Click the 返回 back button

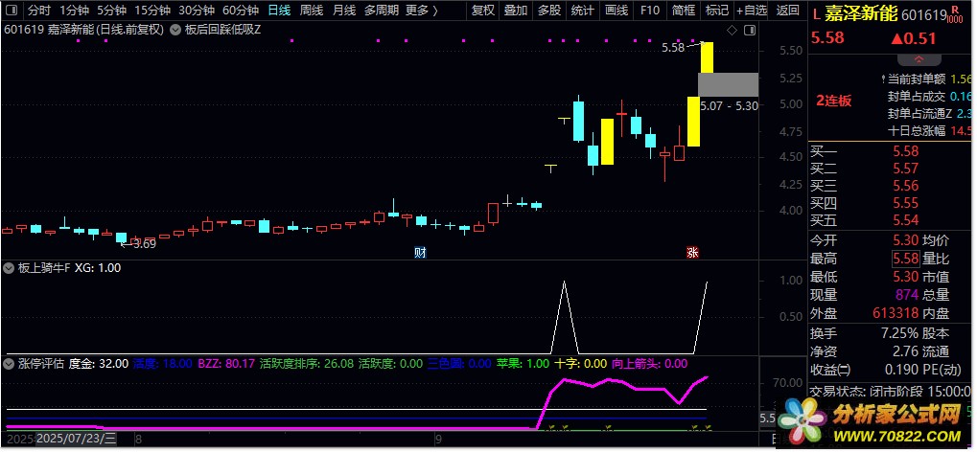coord(787,11)
